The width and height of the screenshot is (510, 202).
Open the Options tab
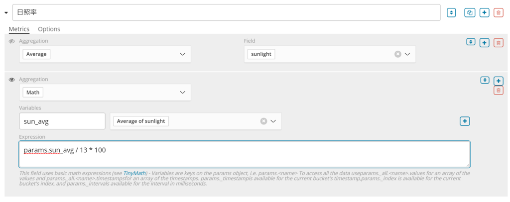click(x=49, y=29)
